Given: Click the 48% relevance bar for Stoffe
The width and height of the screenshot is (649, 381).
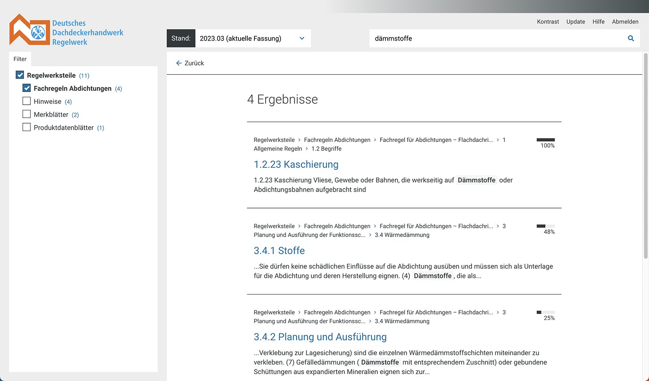Looking at the screenshot, I should tap(546, 226).
